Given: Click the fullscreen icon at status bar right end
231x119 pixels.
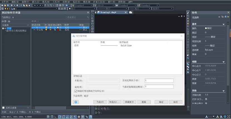Looking at the screenshot, I should (x=228, y=117).
